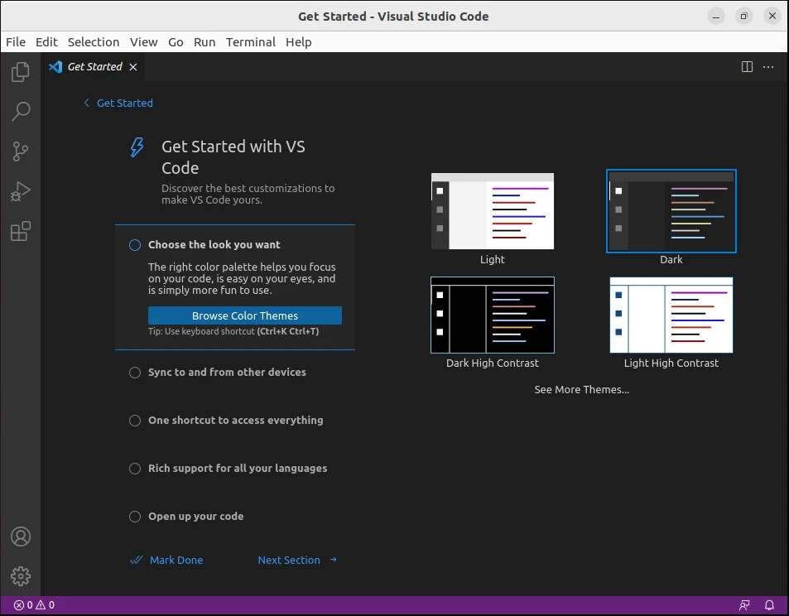Open the editor More Actions ellipsis
This screenshot has height=616, width=789.
coord(769,67)
